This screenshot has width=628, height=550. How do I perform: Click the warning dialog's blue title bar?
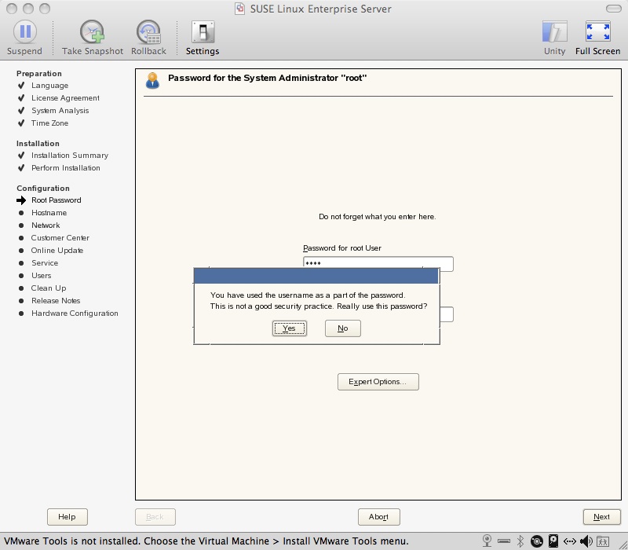316,277
